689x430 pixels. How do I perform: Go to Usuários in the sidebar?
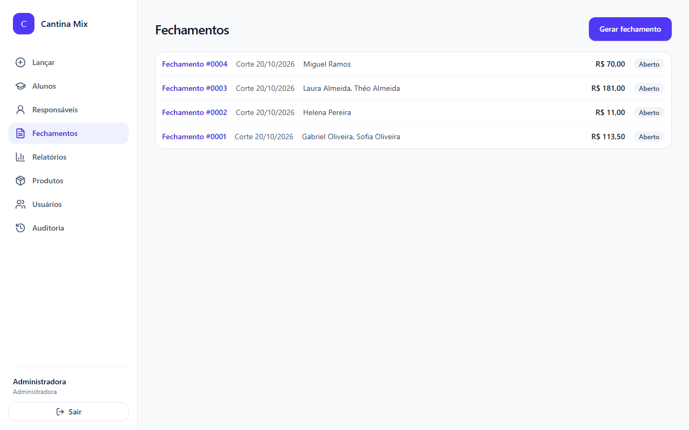[x=68, y=204]
